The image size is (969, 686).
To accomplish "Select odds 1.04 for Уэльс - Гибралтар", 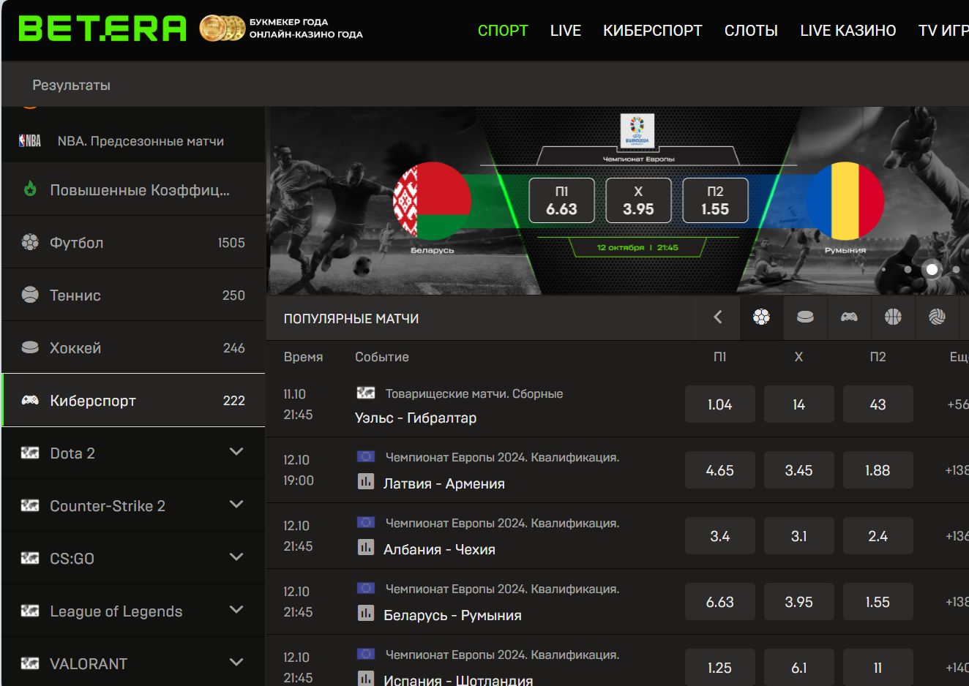I will (720, 404).
